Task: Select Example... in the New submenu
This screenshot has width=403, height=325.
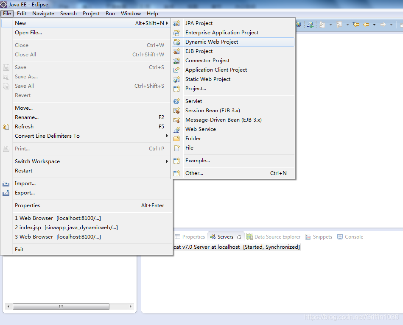Action: coord(233,161)
